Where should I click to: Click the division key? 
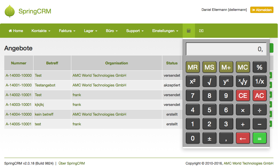259,110
